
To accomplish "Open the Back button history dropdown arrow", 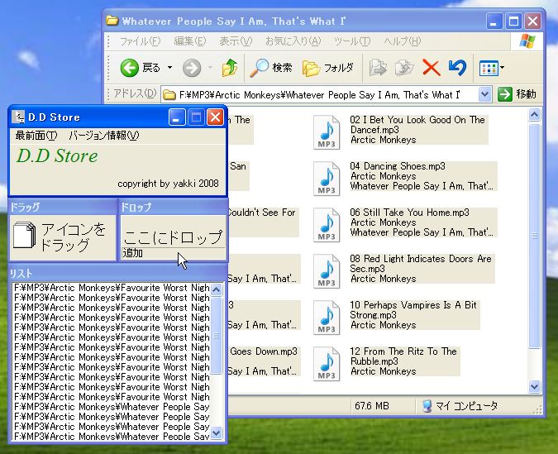I will tap(169, 68).
